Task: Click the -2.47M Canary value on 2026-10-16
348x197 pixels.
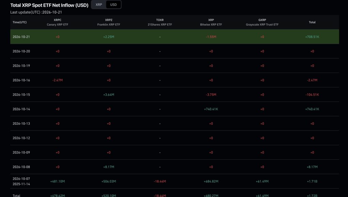Action: tap(58, 80)
